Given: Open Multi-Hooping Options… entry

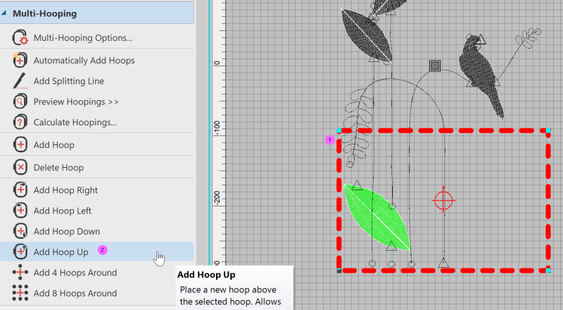Looking at the screenshot, I should coord(83,38).
